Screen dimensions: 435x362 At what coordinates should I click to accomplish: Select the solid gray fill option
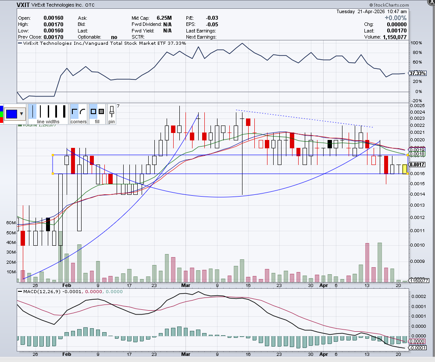101,111
